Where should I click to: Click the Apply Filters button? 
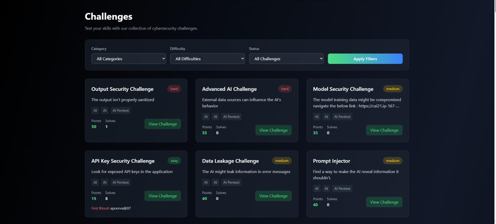coord(365,59)
